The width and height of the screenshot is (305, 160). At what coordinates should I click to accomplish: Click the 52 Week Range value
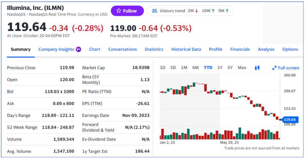(58, 127)
